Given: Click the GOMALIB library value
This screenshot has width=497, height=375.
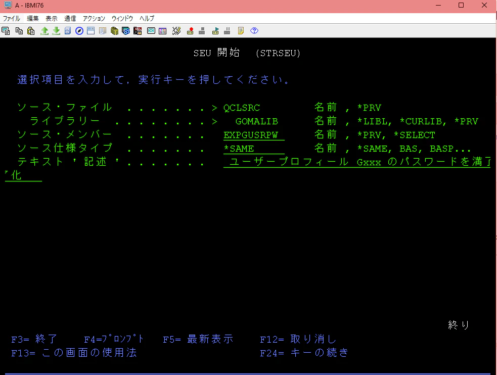Looking at the screenshot, I should (x=257, y=122).
